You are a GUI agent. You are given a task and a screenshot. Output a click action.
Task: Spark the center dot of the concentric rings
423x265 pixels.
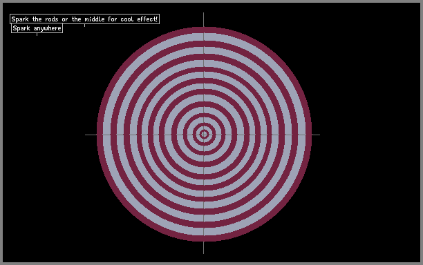click(204, 134)
